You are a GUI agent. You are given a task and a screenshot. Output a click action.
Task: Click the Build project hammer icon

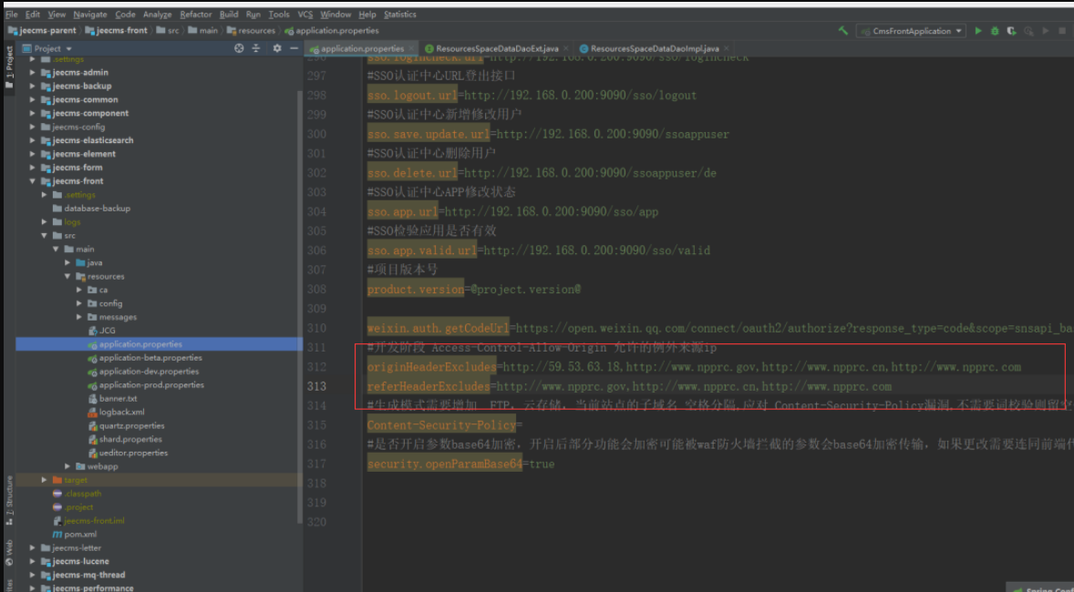point(843,31)
